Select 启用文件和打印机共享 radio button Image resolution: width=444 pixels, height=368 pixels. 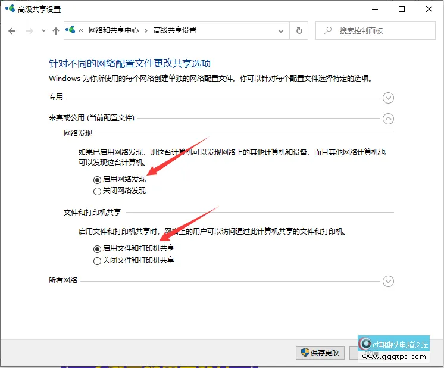click(97, 249)
